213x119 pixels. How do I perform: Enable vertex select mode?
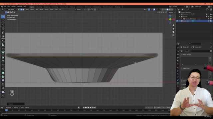19,10
